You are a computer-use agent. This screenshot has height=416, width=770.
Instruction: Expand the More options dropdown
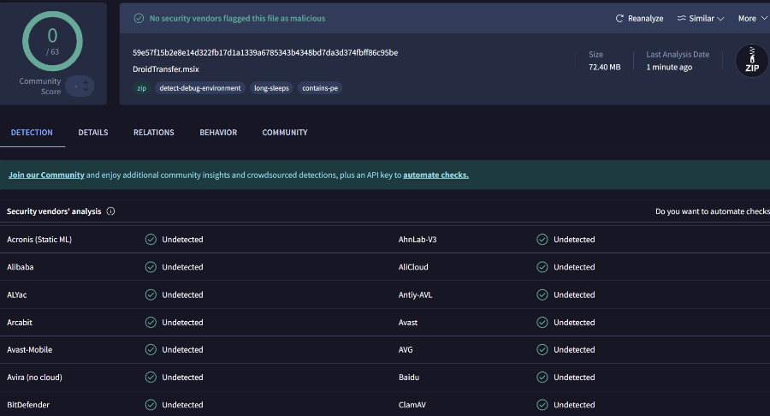pos(751,18)
